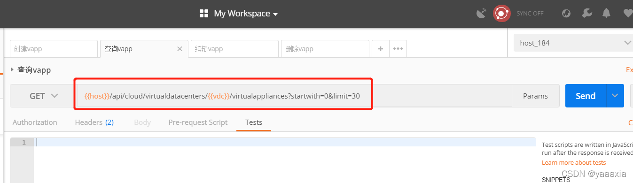This screenshot has width=633, height=183.
Task: Open settings via the wrench icon
Action: click(x=587, y=14)
